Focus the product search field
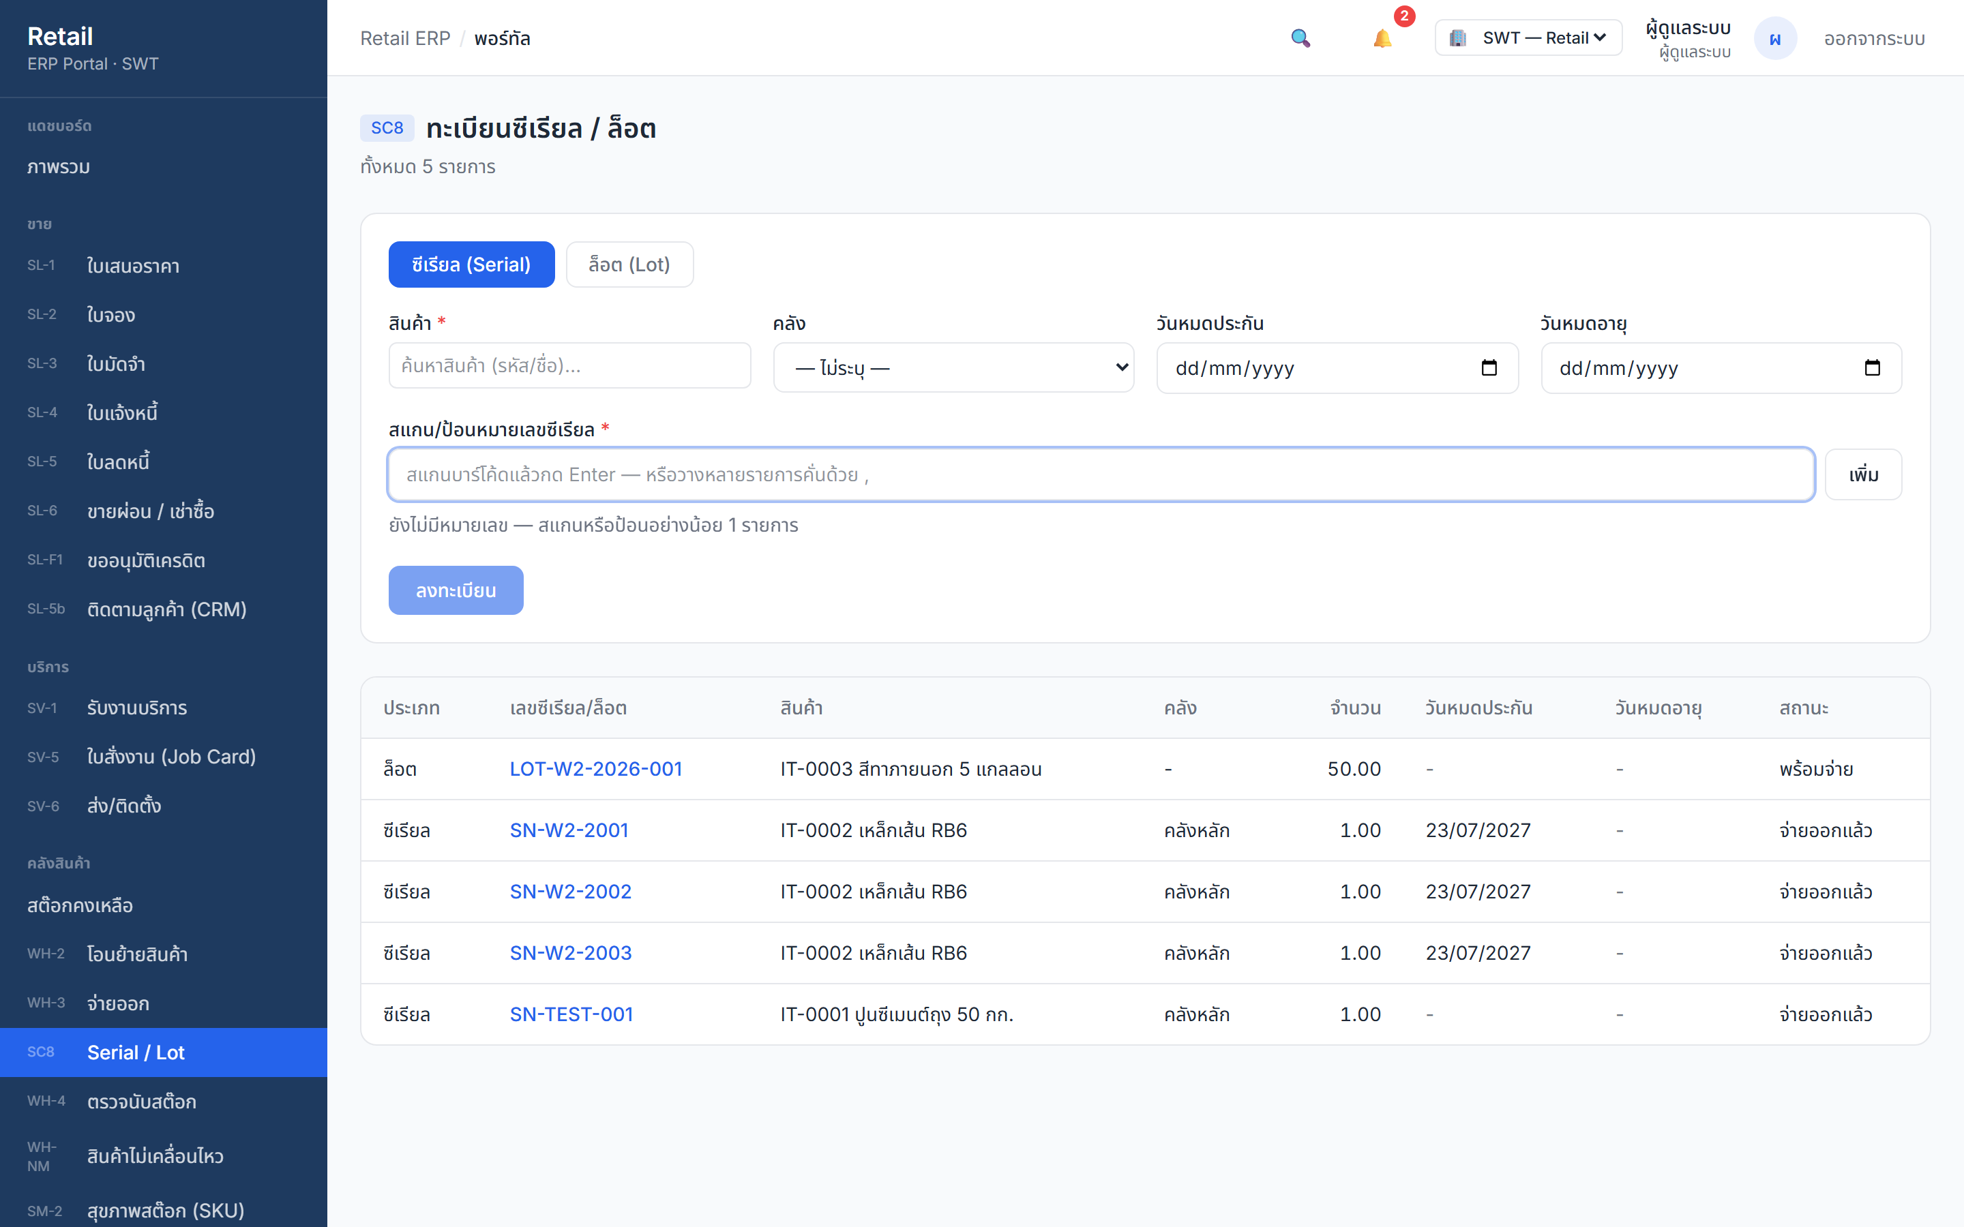The height and width of the screenshot is (1227, 1964). click(569, 365)
